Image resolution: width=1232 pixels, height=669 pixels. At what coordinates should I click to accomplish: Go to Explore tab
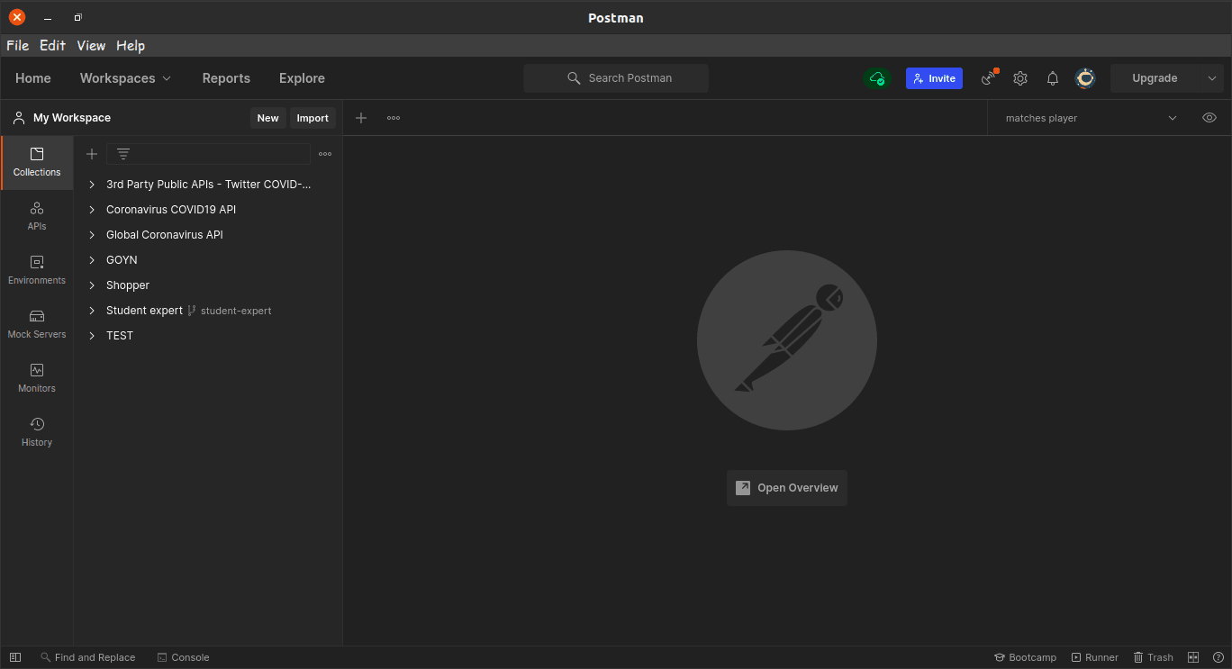coord(302,78)
